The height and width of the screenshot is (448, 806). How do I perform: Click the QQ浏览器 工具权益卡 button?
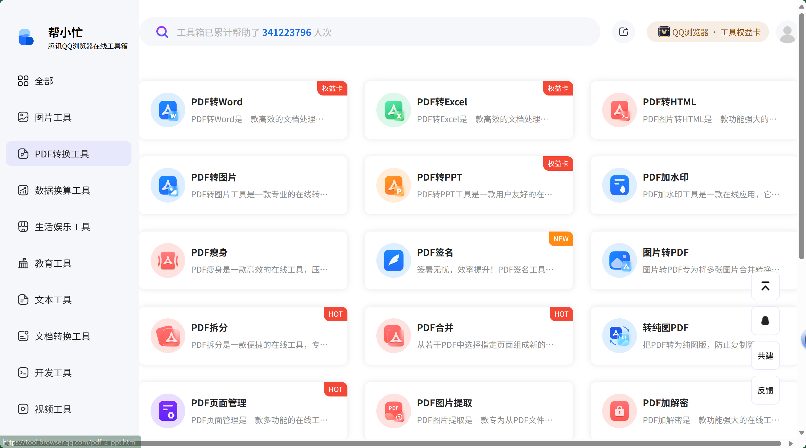[x=708, y=32]
